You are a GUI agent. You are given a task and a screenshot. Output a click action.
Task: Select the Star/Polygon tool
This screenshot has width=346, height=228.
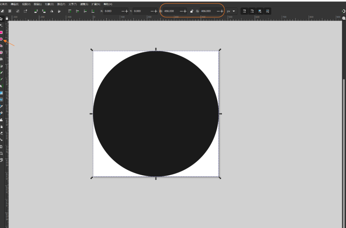point(1,46)
